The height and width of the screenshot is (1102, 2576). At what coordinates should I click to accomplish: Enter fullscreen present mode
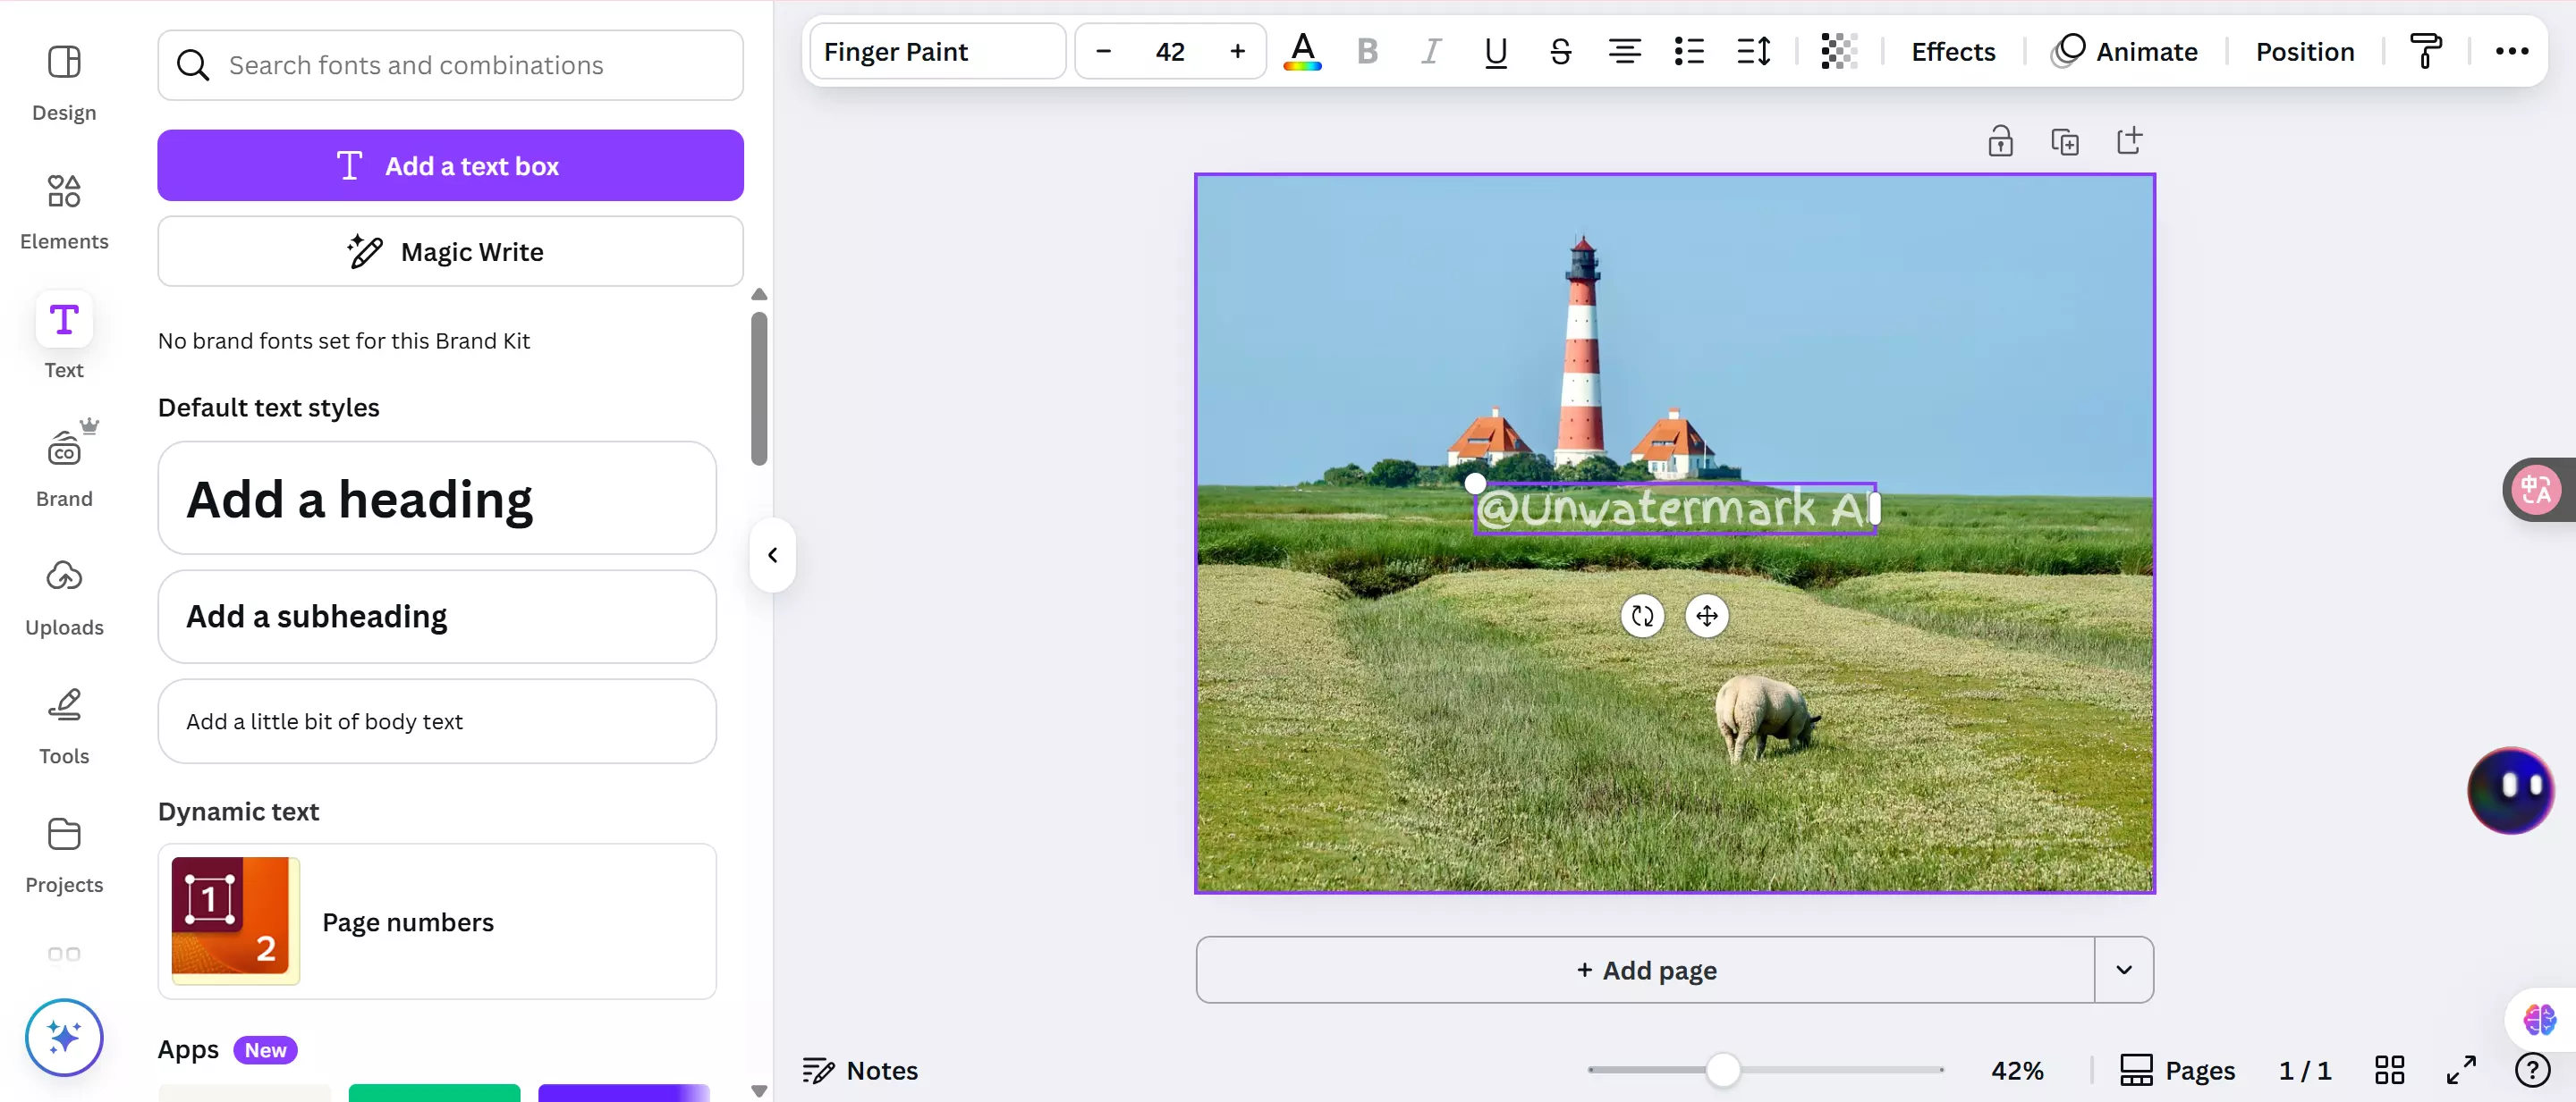[x=2461, y=1070]
